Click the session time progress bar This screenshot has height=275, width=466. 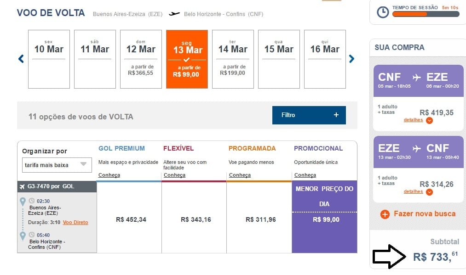[425, 14]
